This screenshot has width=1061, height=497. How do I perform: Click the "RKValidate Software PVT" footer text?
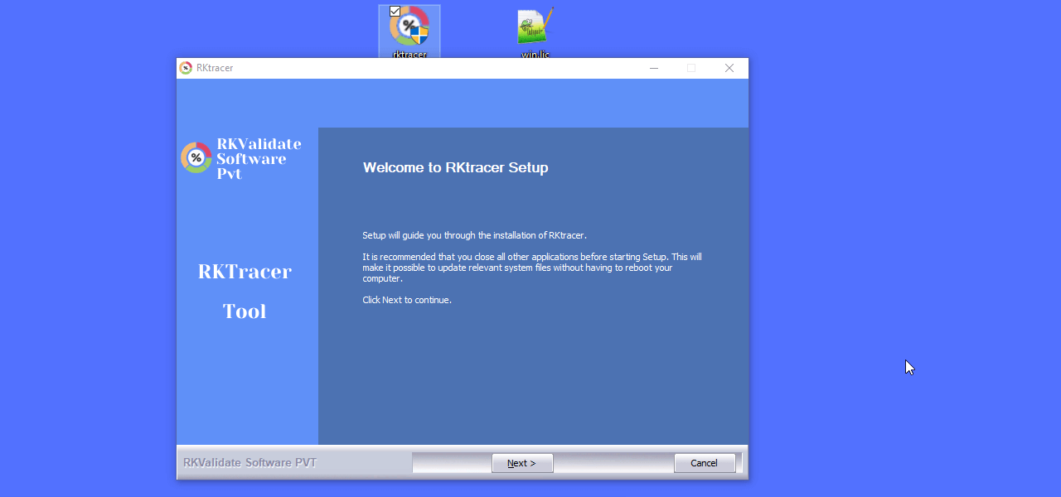[250, 463]
